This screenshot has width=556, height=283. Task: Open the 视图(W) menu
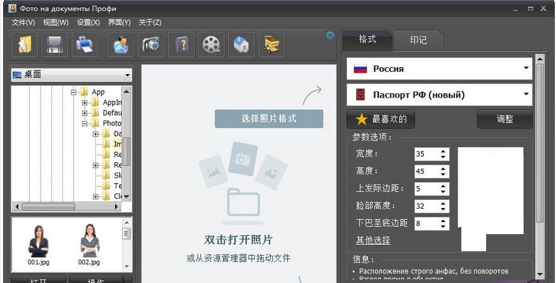tap(56, 22)
